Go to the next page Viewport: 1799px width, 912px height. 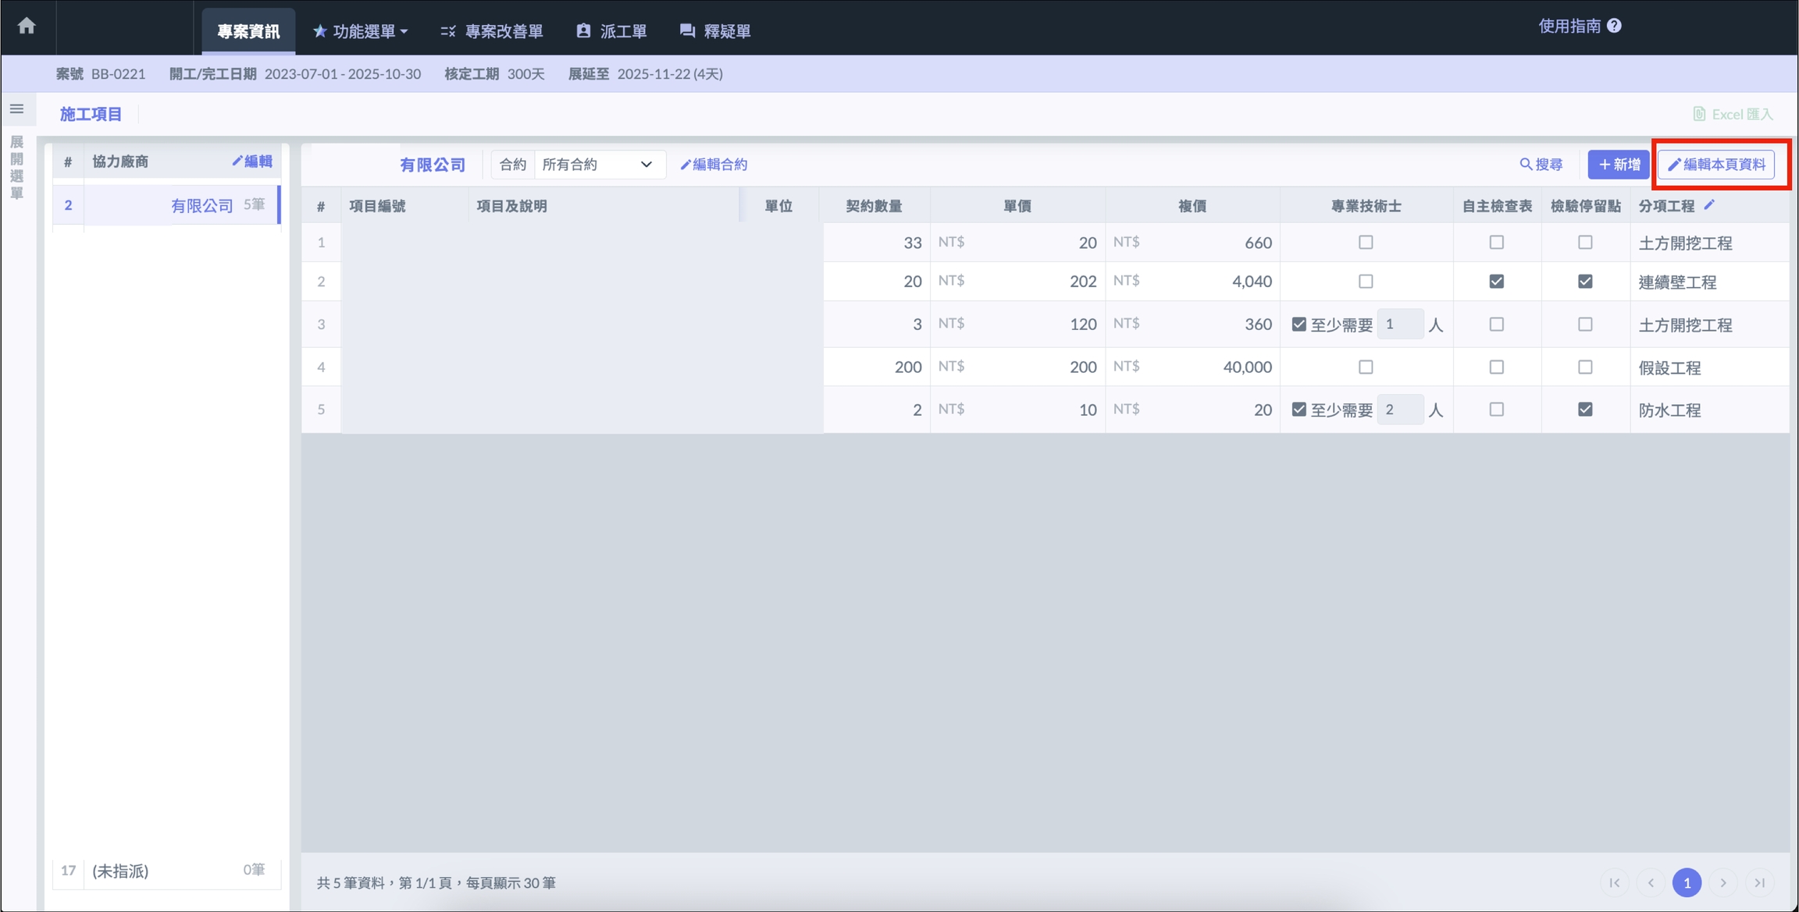coord(1723,882)
